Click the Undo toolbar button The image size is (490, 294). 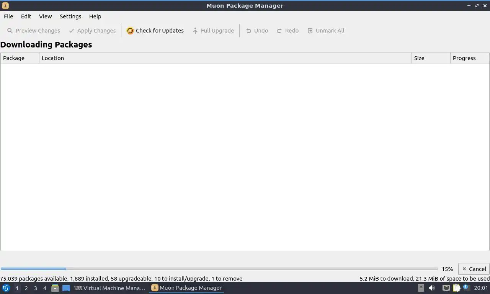[x=257, y=31]
